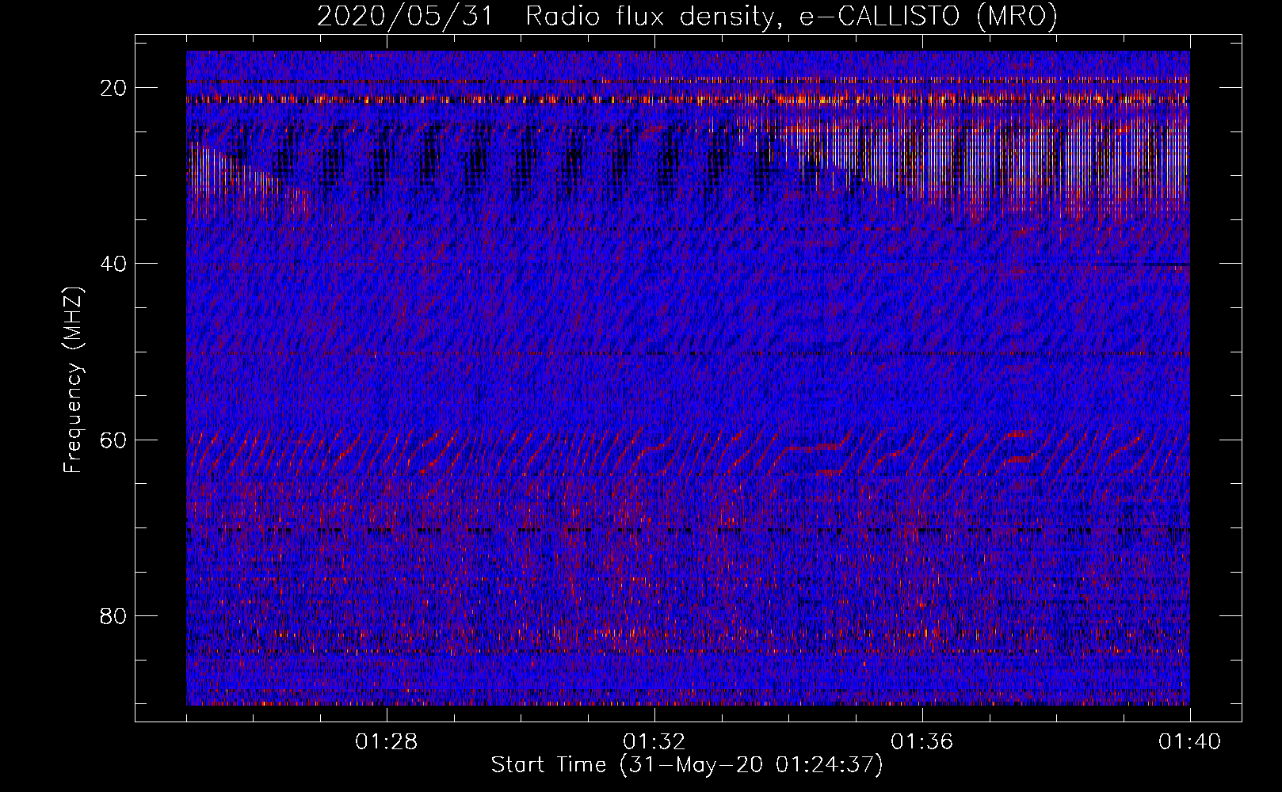
Task: Click the 80 MHz frequency tick label
Action: 114,615
